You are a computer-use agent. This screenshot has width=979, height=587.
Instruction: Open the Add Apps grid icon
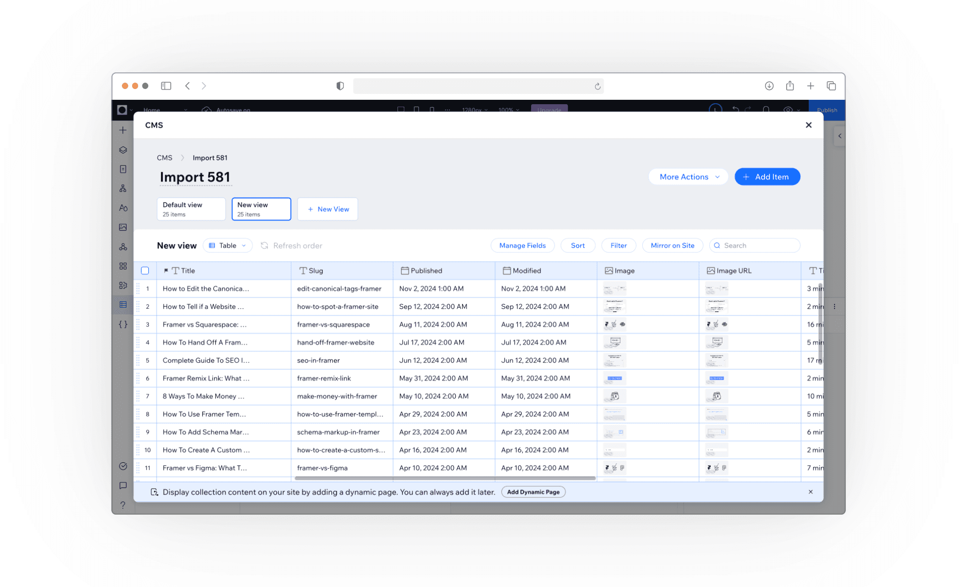[123, 266]
